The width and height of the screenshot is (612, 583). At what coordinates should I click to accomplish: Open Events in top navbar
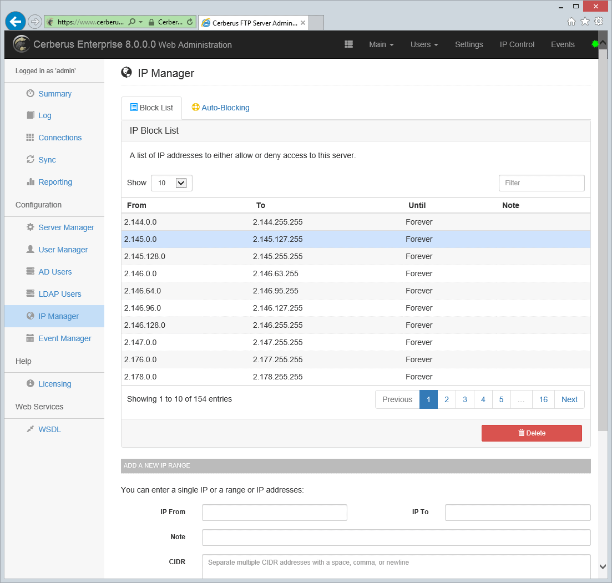563,44
